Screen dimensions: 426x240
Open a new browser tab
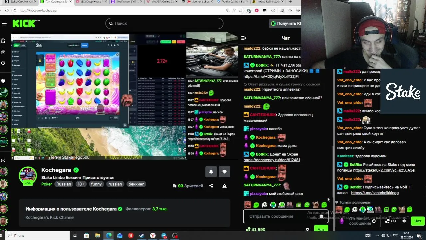(290, 2)
